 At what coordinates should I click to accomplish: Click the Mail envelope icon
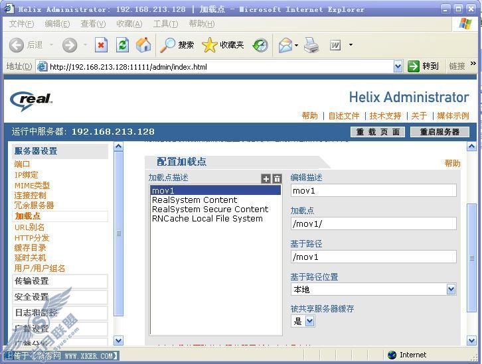click(285, 45)
